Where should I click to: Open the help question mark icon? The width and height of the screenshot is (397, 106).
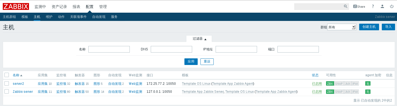(373, 6)
